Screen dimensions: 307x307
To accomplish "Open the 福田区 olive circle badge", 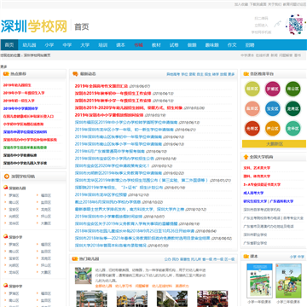I will point(252,89).
